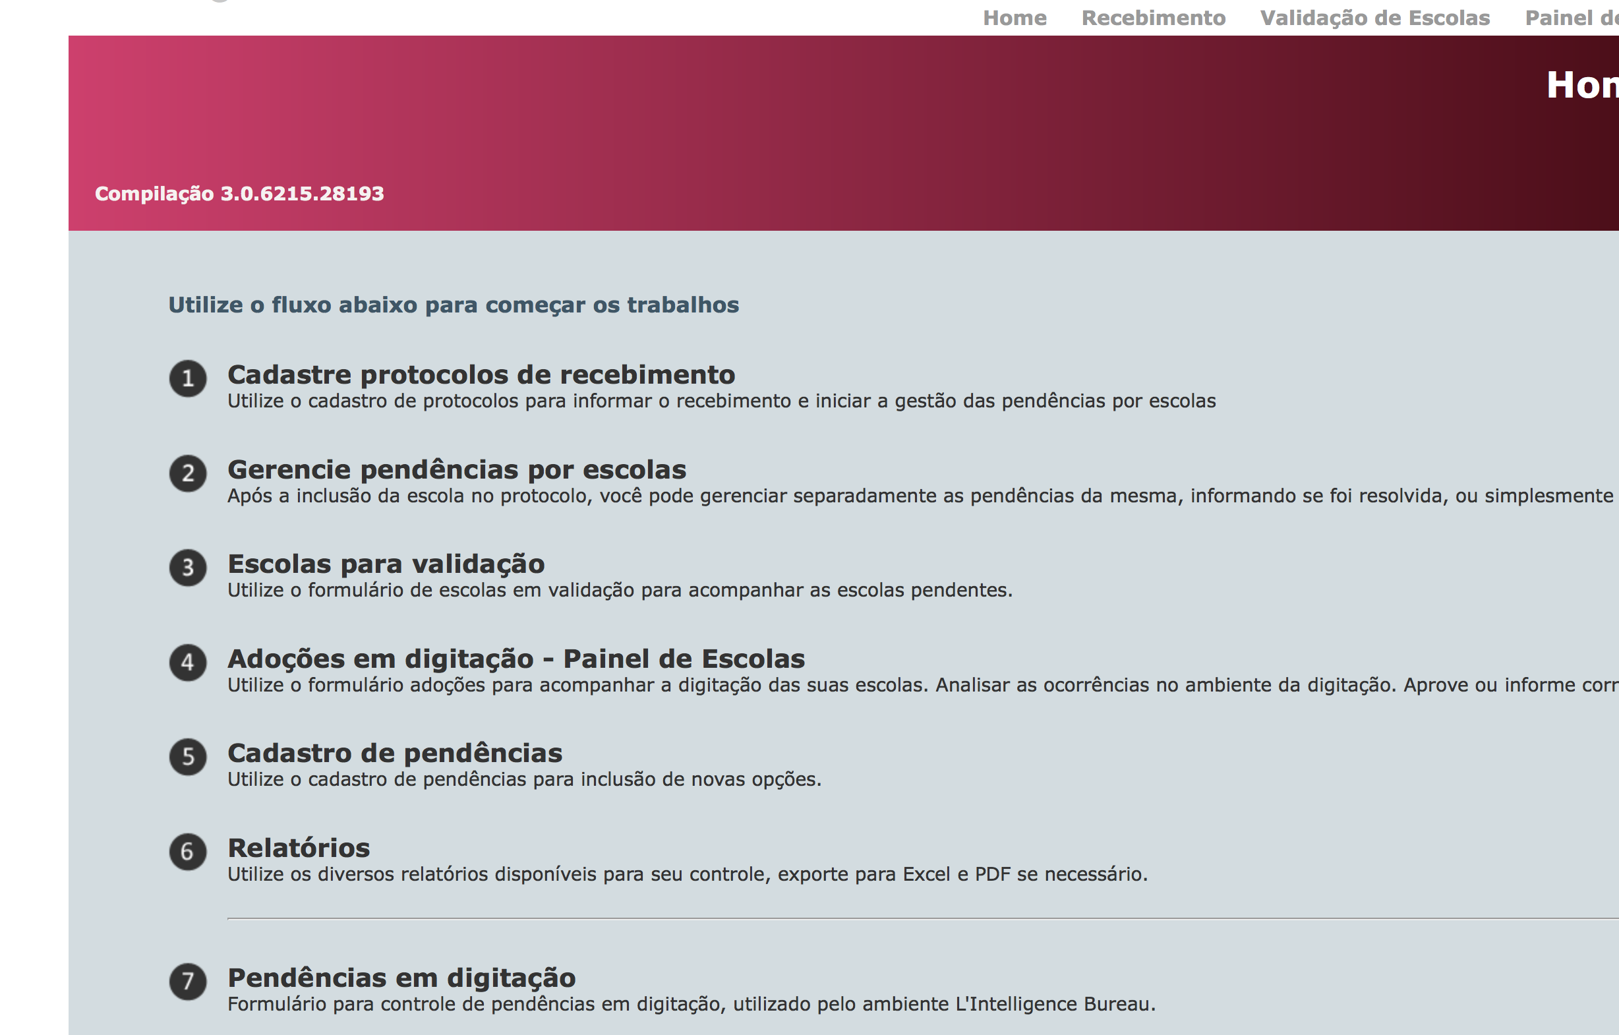This screenshot has height=1035, width=1619.
Task: Open the Relatórios link
Action: [x=299, y=847]
